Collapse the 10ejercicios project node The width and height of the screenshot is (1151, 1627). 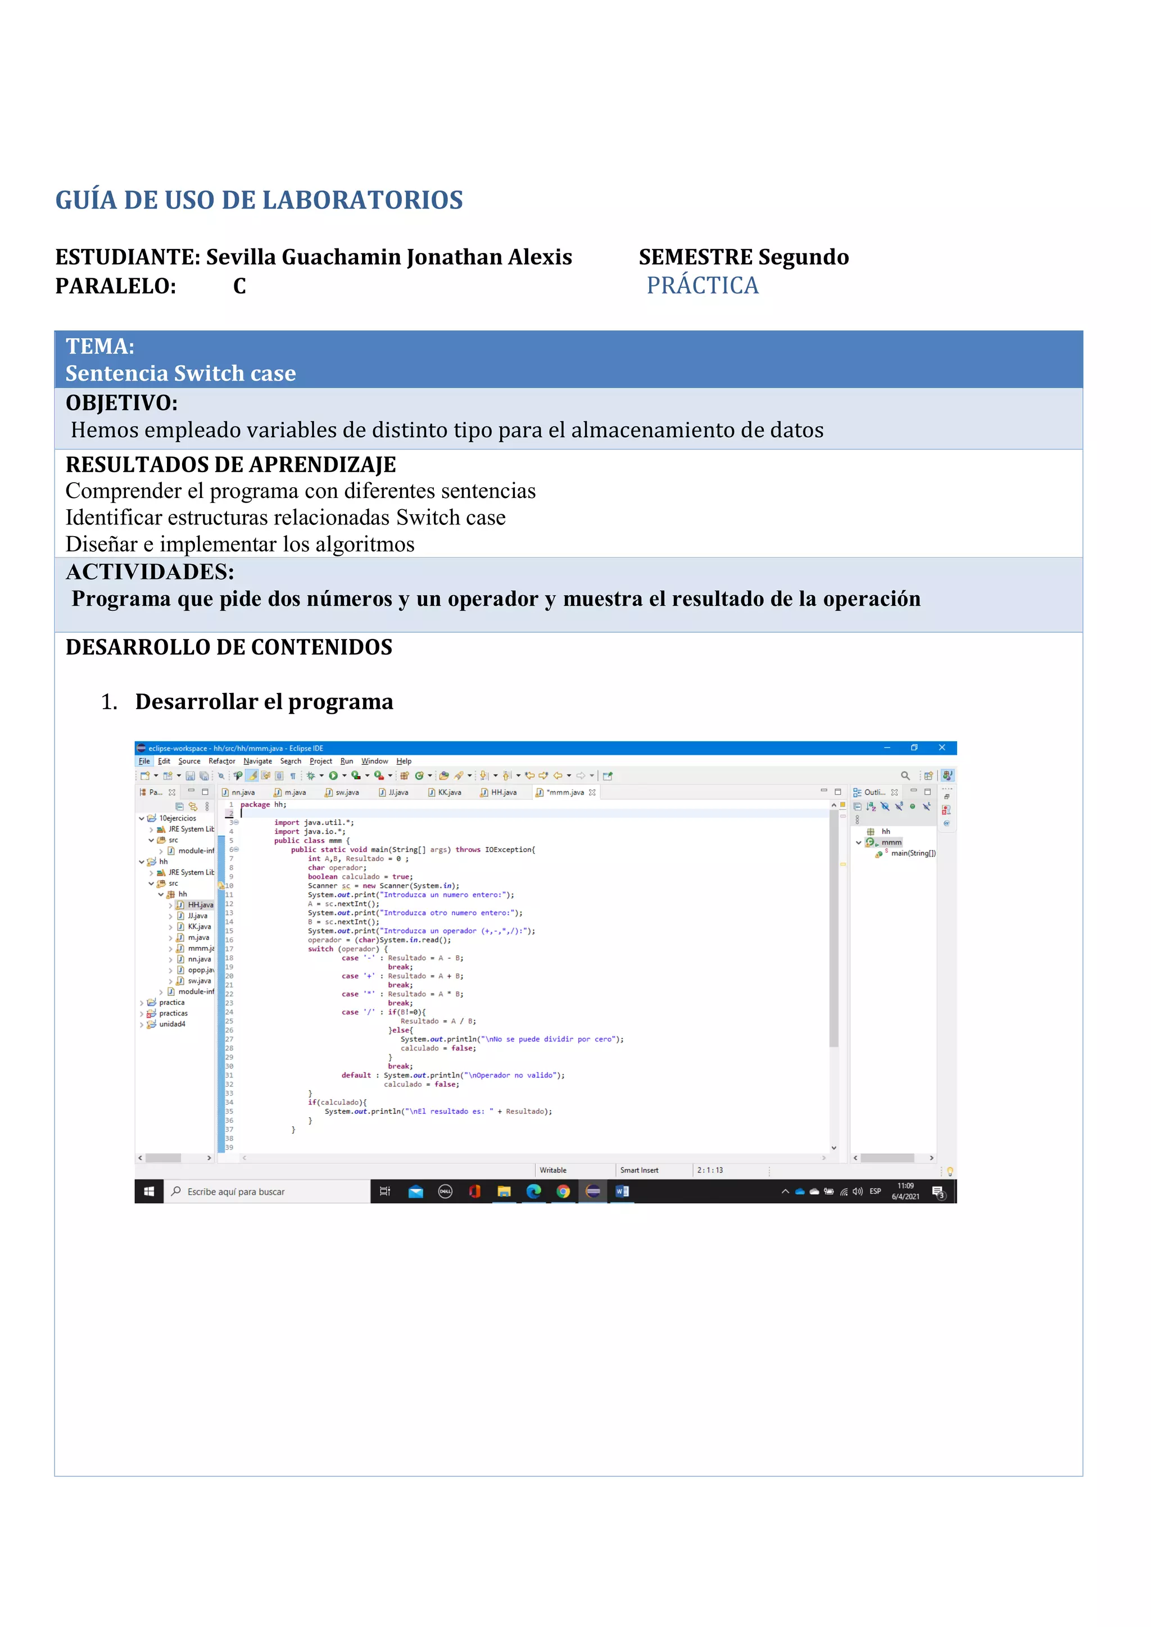tap(142, 818)
